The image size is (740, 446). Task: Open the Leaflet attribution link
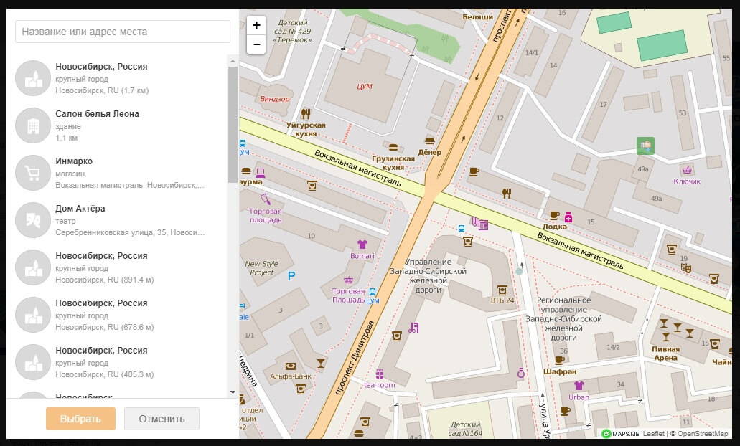(x=653, y=433)
